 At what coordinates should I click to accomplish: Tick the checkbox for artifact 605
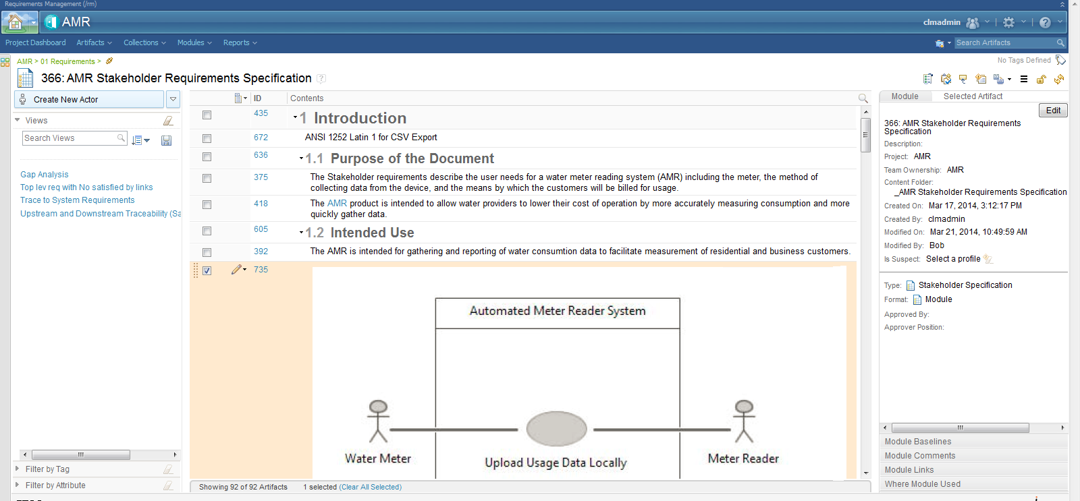[207, 231]
